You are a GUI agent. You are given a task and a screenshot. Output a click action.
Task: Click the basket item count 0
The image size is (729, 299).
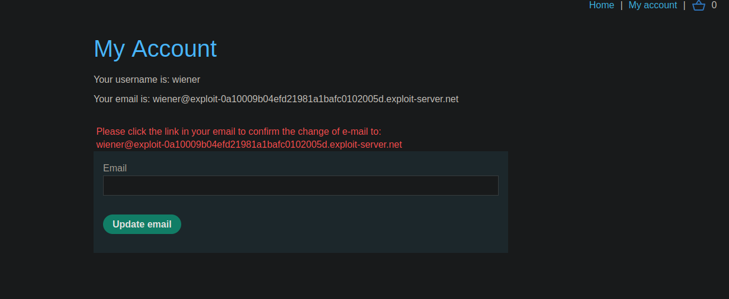click(714, 5)
